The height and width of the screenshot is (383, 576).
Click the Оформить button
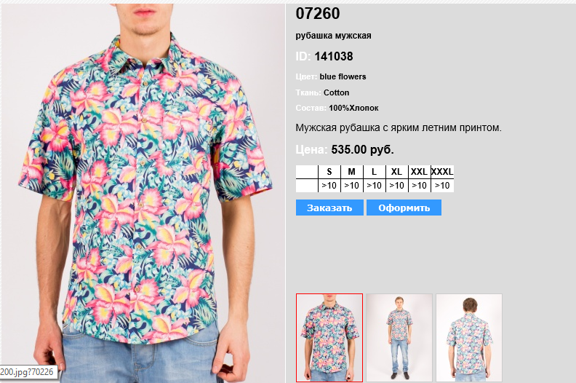pos(404,208)
